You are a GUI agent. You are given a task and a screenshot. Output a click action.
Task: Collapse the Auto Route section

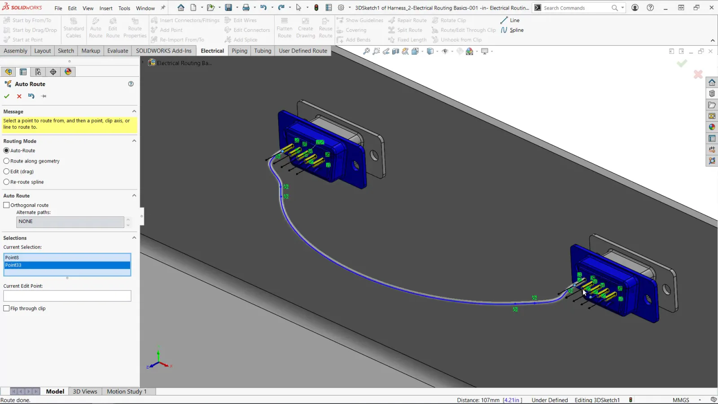(x=134, y=196)
